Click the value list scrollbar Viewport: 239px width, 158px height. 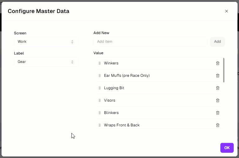coord(224,70)
